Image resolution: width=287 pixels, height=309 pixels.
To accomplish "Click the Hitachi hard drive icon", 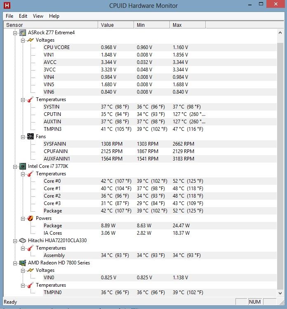I will 23,241.
